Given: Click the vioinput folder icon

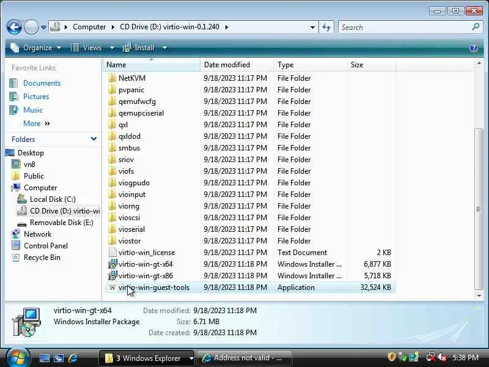Looking at the screenshot, I should coord(112,195).
